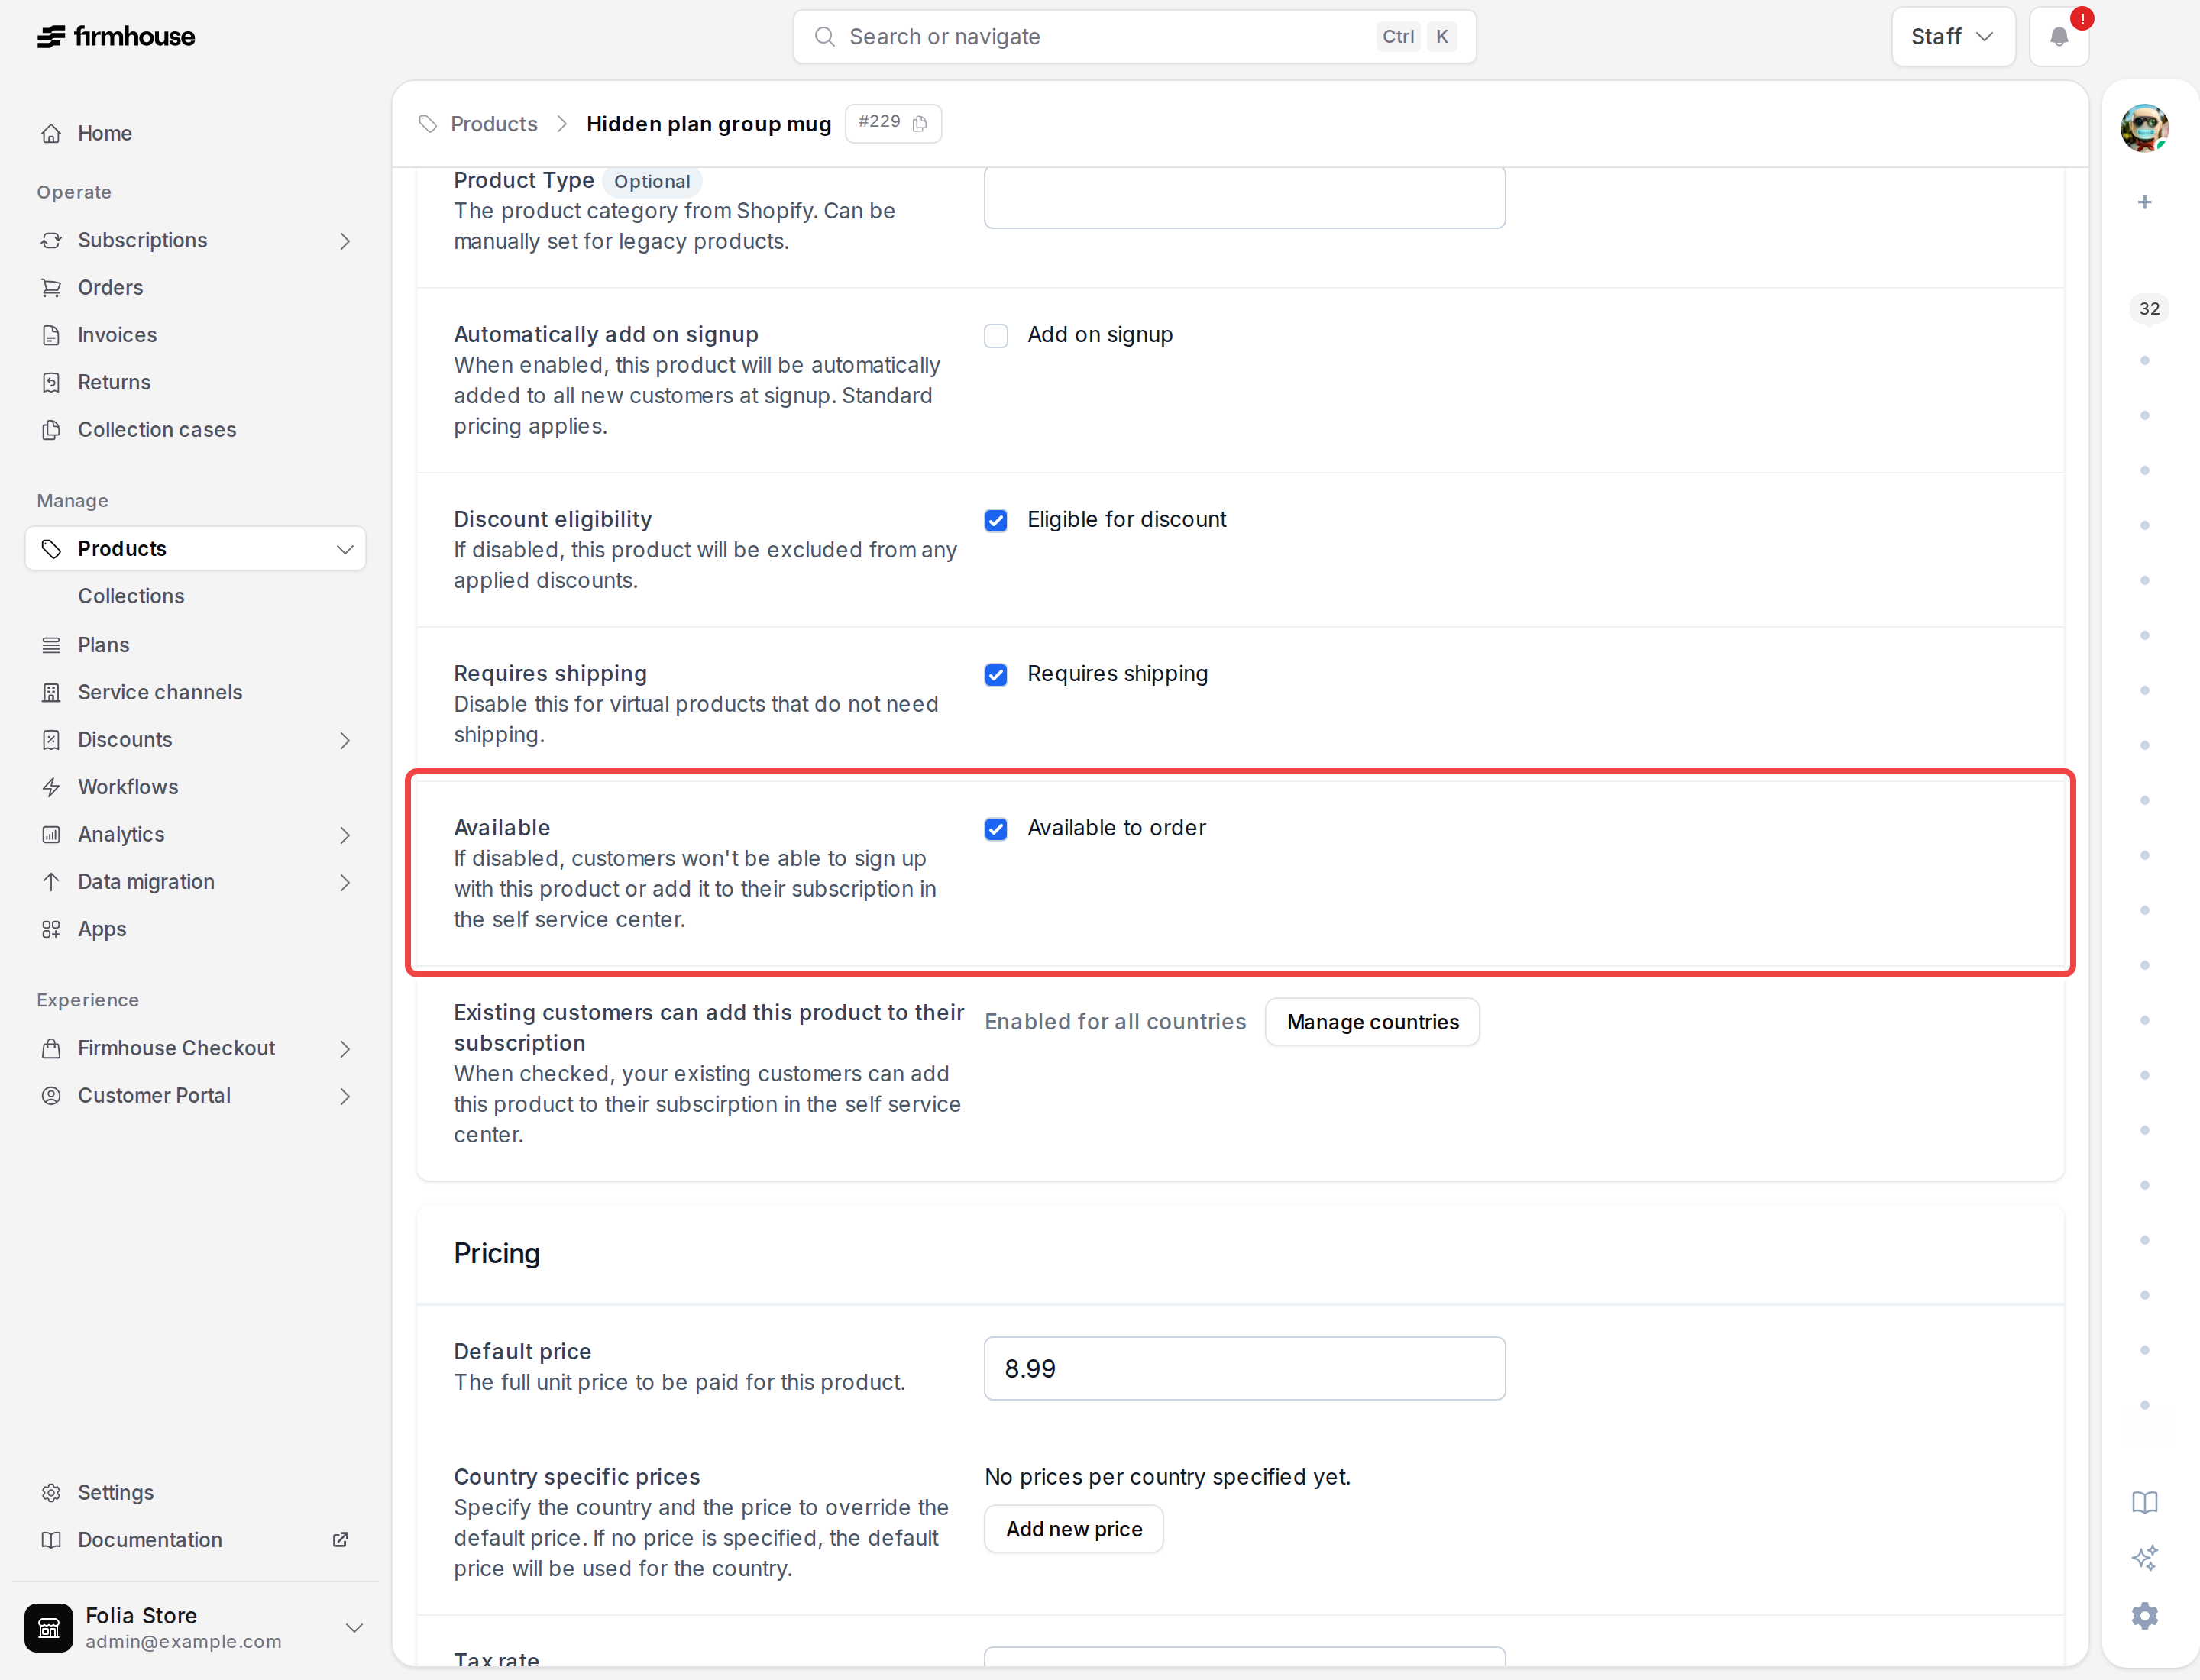
Task: Click the Hidden plan group mug title
Action: coord(708,124)
